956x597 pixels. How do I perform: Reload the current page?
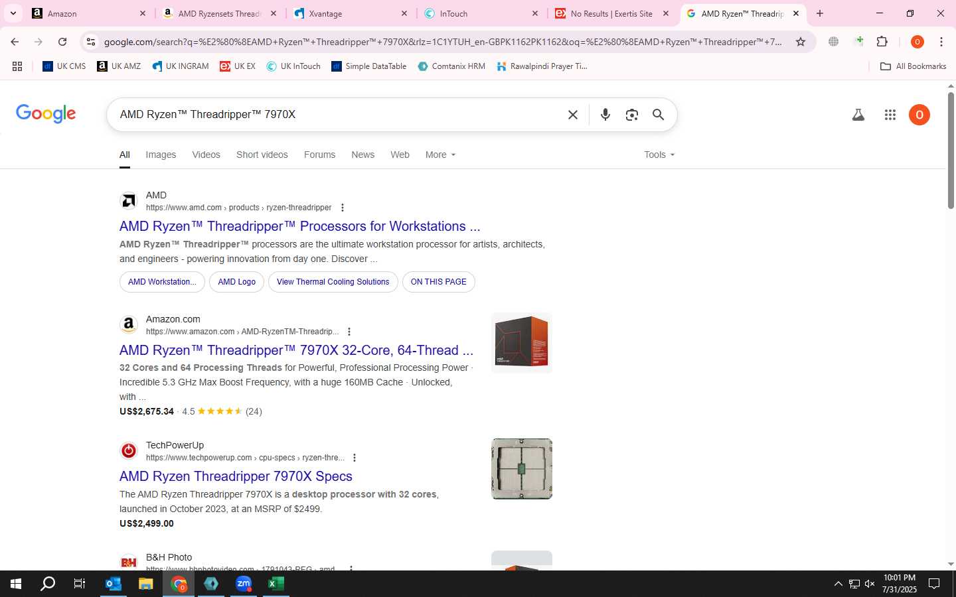pyautogui.click(x=62, y=42)
